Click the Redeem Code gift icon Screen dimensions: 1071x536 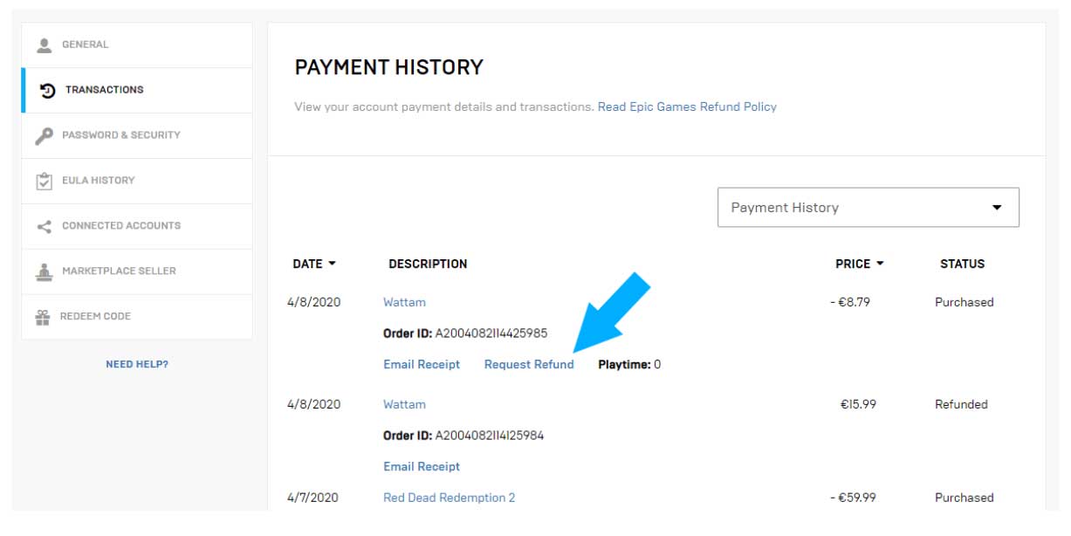(x=43, y=317)
